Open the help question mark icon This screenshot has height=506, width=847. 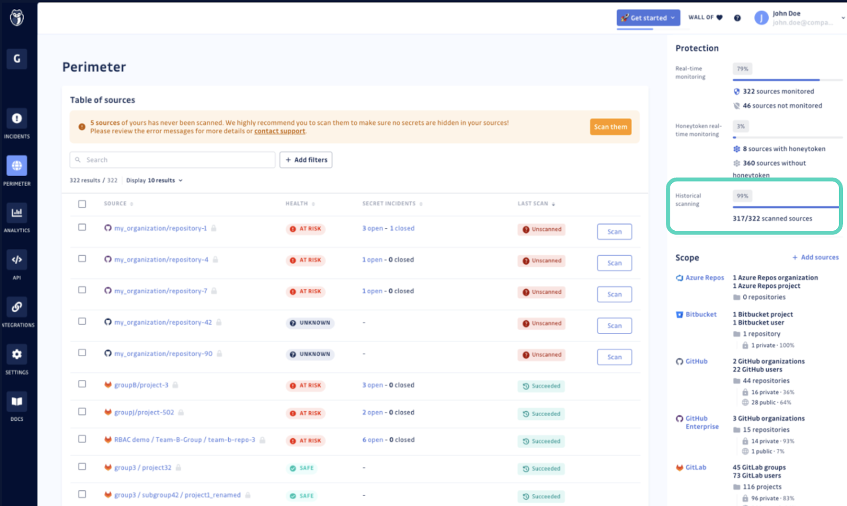coord(737,17)
